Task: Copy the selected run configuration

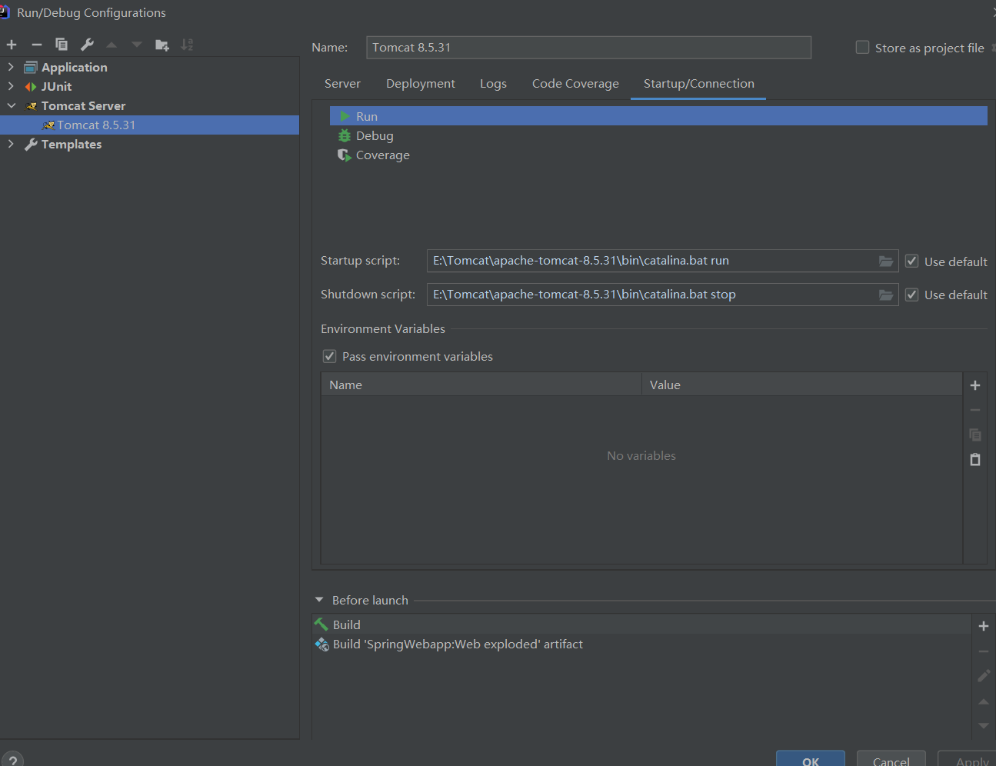Action: click(x=62, y=45)
